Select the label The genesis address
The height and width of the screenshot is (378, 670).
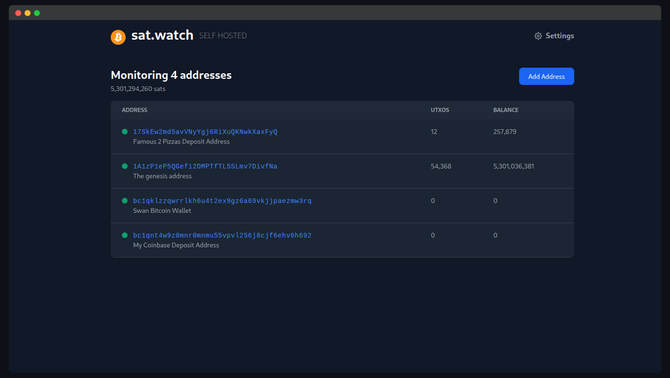[x=162, y=176]
